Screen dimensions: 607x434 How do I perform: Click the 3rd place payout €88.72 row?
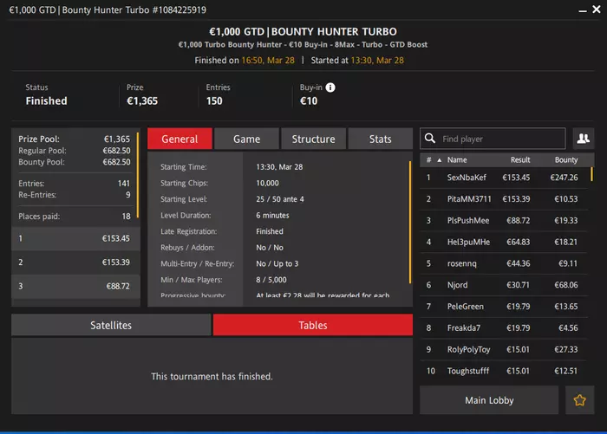pyautogui.click(x=75, y=286)
